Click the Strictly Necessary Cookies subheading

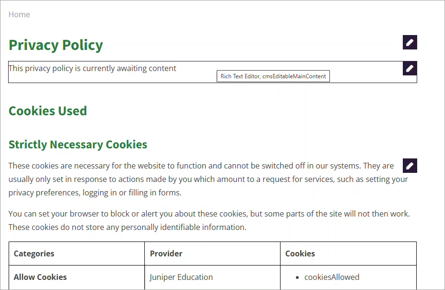(x=78, y=145)
